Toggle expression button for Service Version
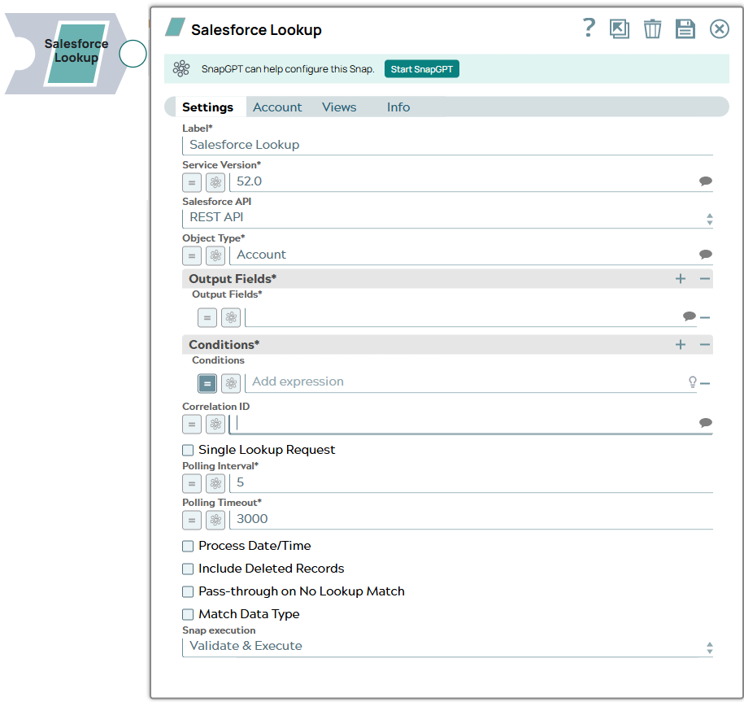744x702 pixels. coord(192,182)
